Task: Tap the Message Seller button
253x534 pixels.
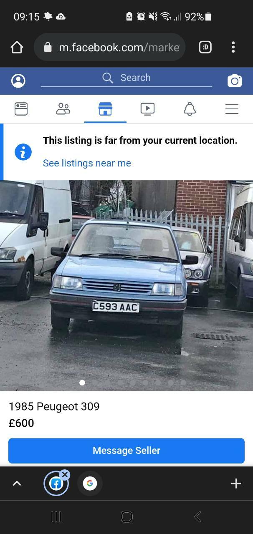Action: (x=126, y=451)
